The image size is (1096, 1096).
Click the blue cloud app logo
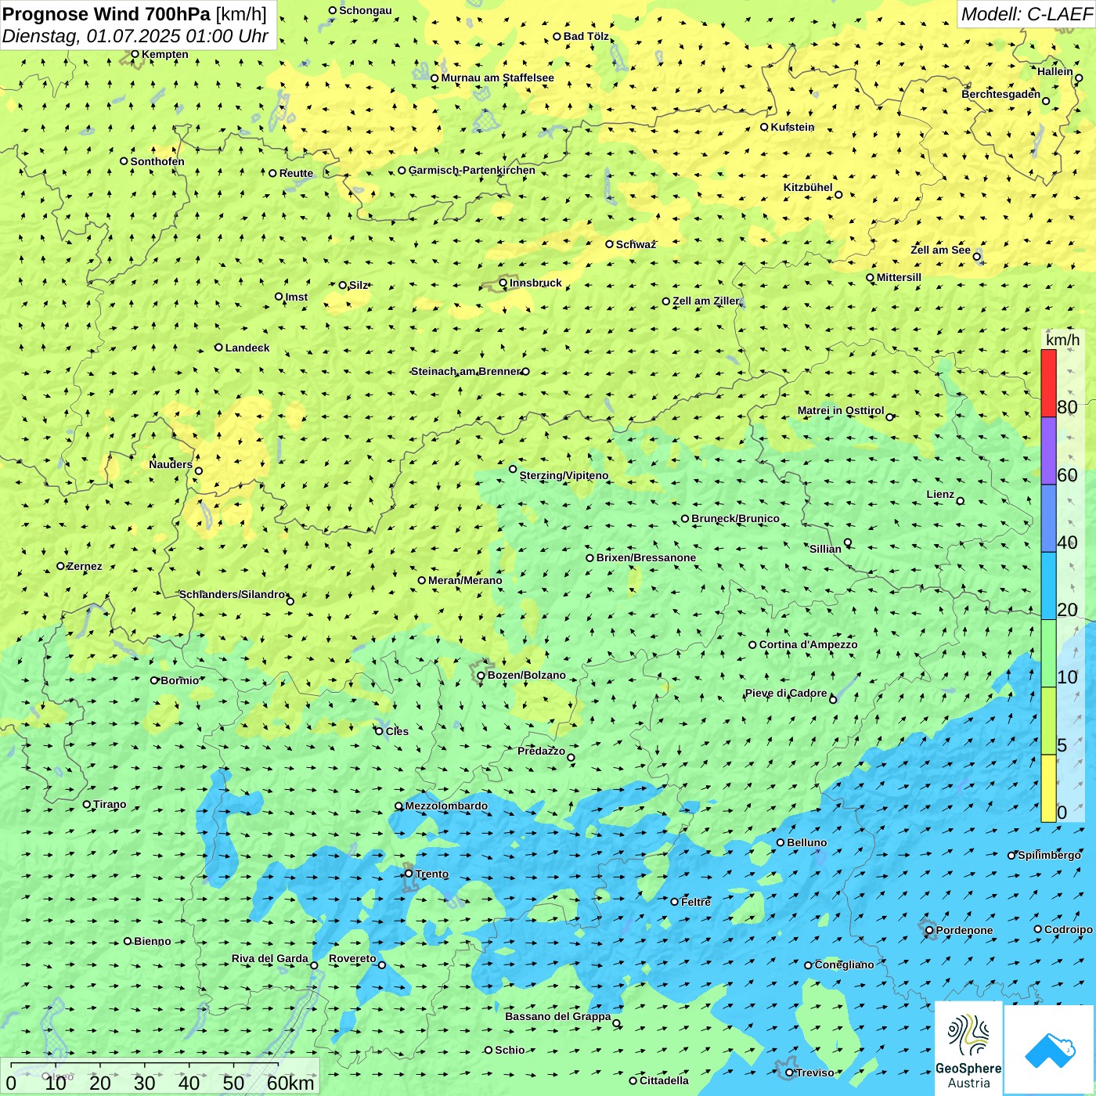pyautogui.click(x=1049, y=1050)
